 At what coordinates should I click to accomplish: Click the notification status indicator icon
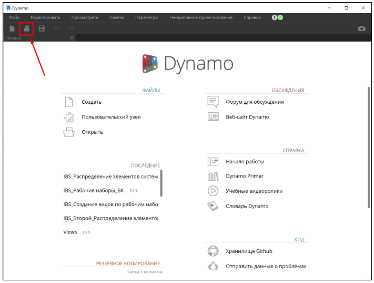277,17
